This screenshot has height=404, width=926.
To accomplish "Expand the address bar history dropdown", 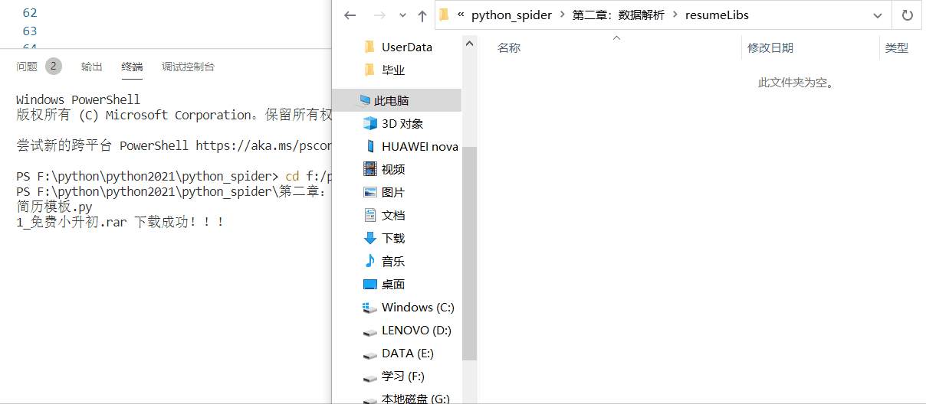I will coord(878,15).
